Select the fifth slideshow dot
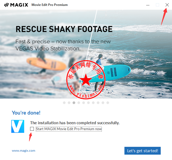This screenshot has height=160, width=172. click(x=84, y=103)
